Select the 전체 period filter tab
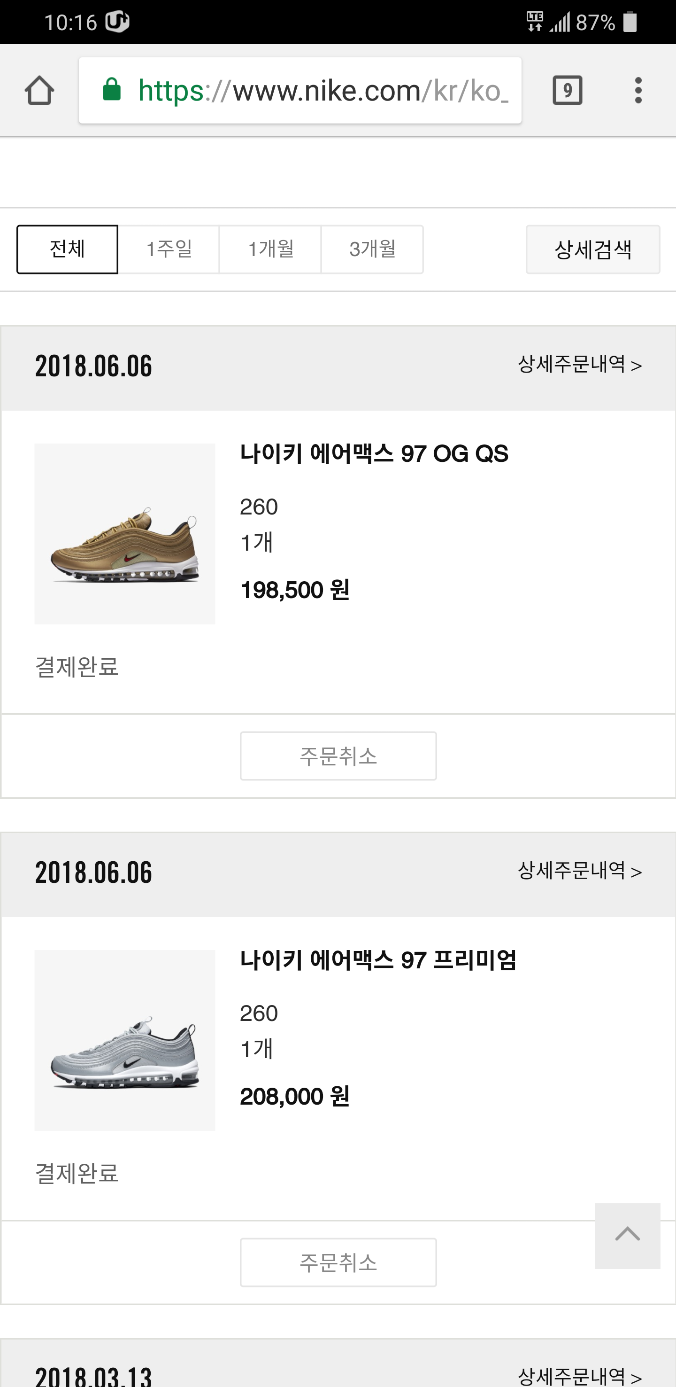The image size is (676, 1387). click(67, 249)
